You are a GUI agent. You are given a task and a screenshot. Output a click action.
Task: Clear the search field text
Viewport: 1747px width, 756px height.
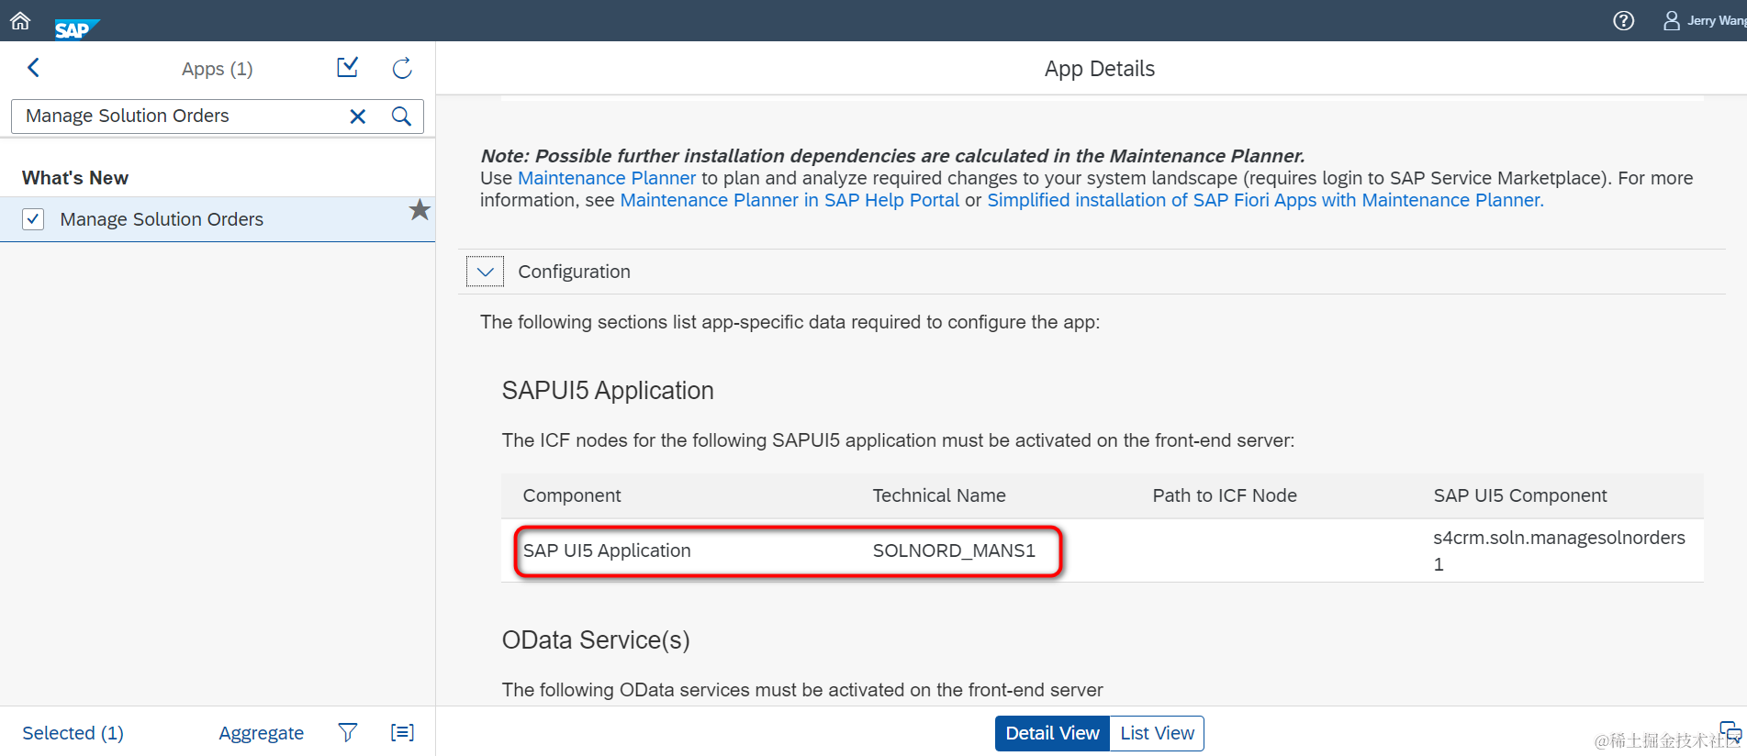(x=358, y=117)
